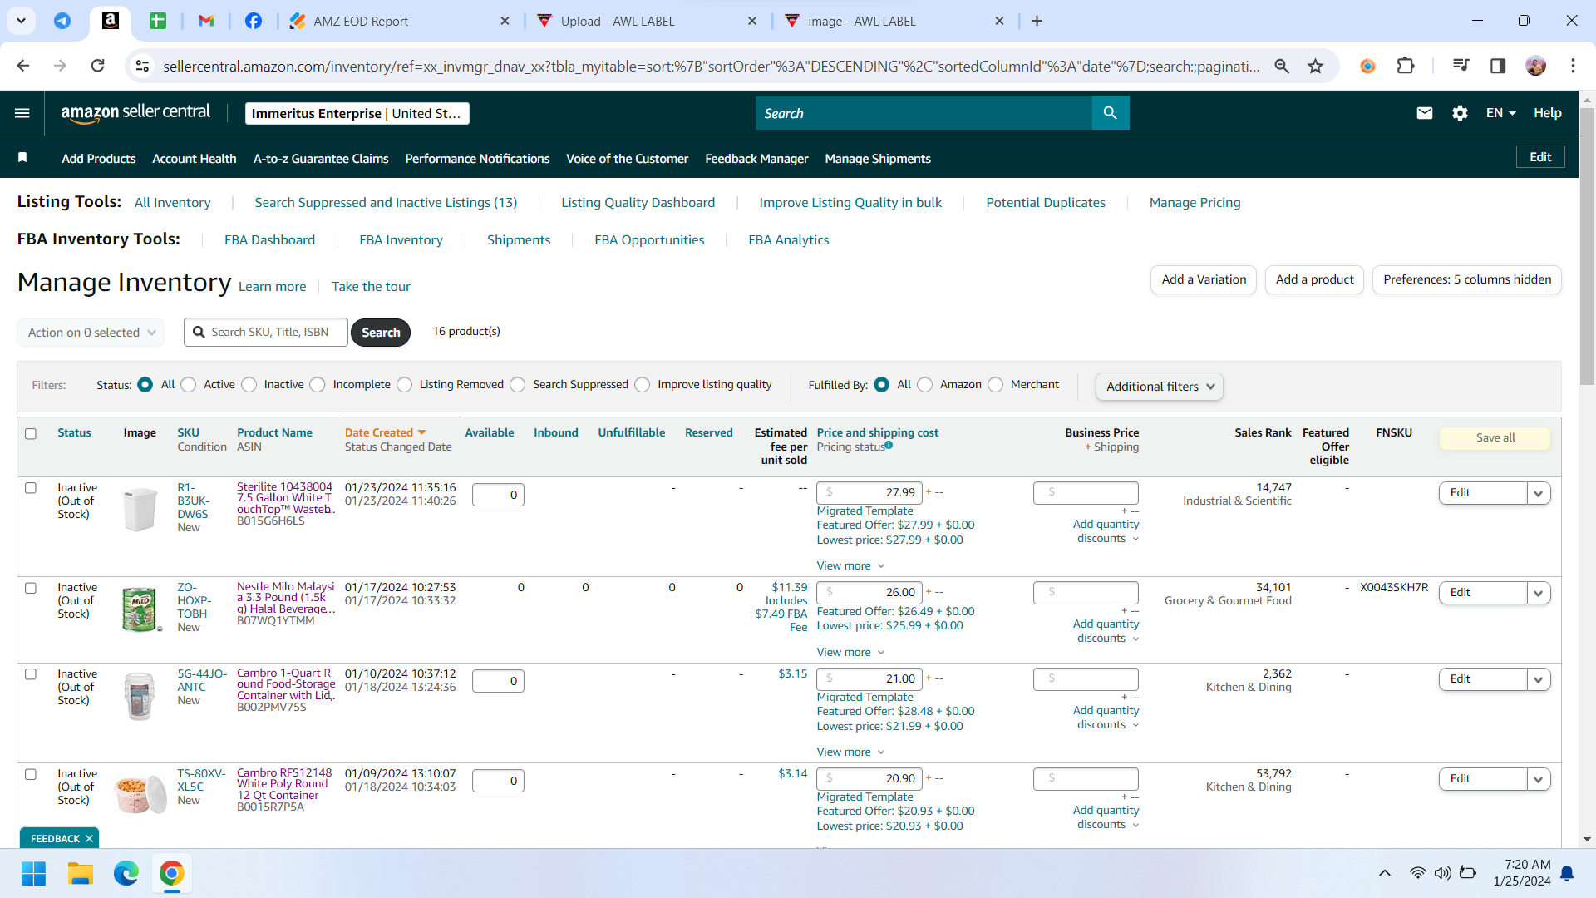
Task: Select the Incomplete status filter
Action: pyautogui.click(x=318, y=384)
